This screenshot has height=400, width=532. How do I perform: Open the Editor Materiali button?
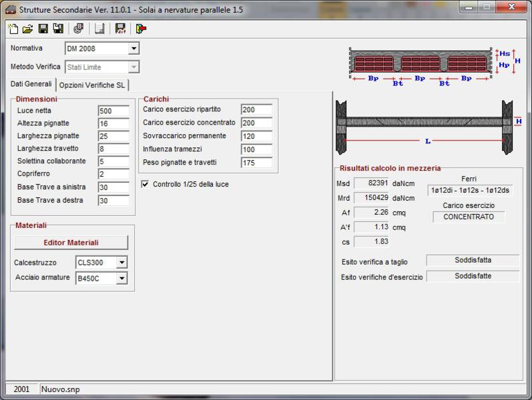tap(71, 243)
